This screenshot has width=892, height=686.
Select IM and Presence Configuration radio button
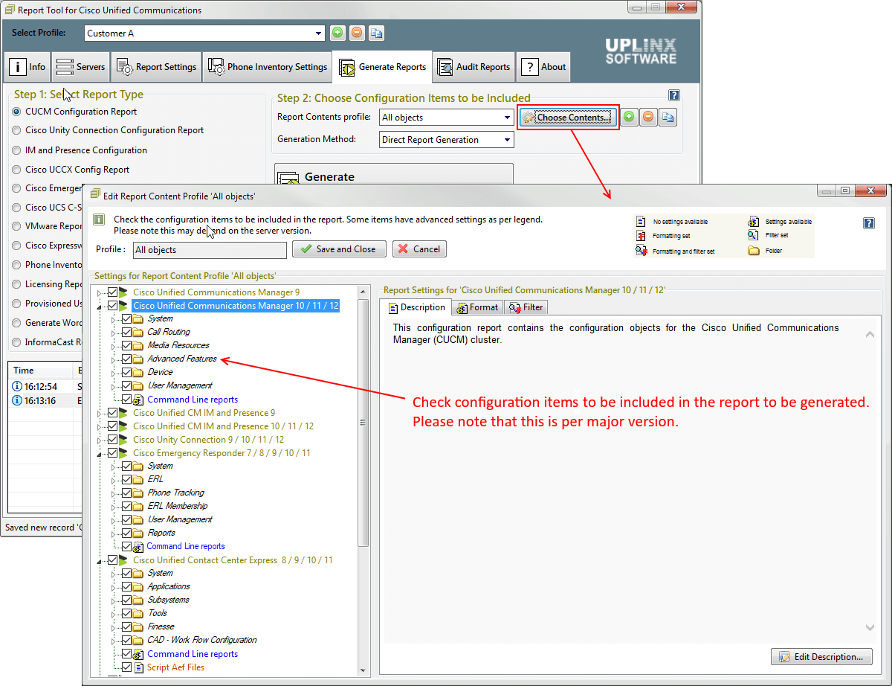16,150
